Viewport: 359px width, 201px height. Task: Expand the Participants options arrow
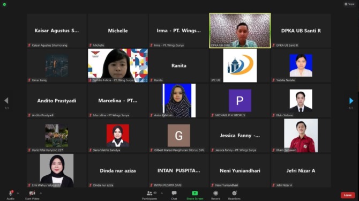[x=162, y=193]
